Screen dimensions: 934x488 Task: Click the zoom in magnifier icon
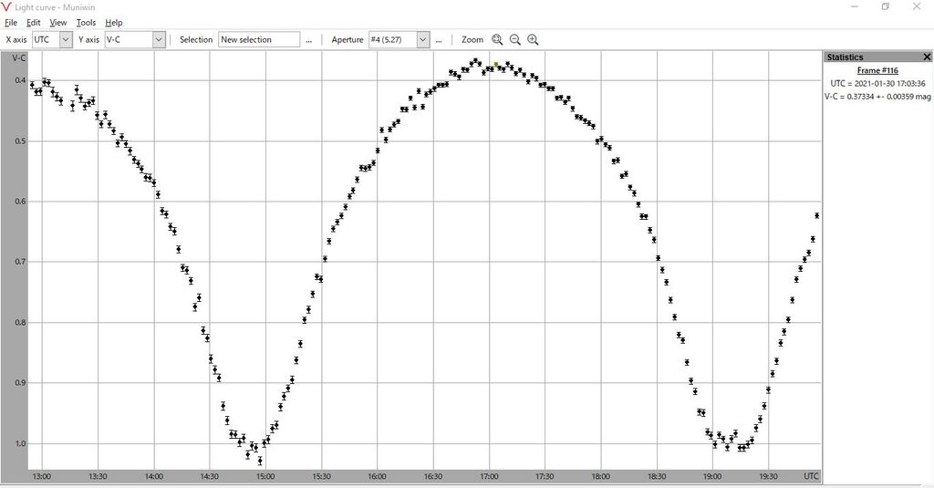[x=533, y=40]
